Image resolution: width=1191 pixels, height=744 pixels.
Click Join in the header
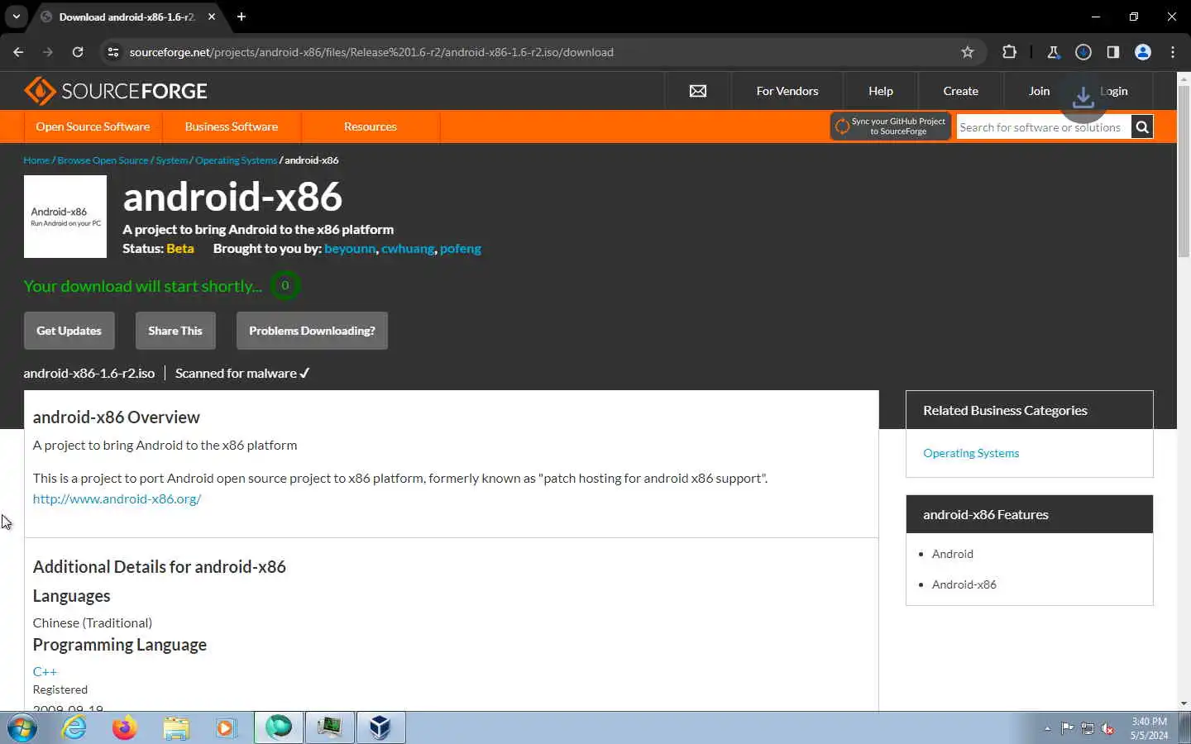coord(1040,91)
